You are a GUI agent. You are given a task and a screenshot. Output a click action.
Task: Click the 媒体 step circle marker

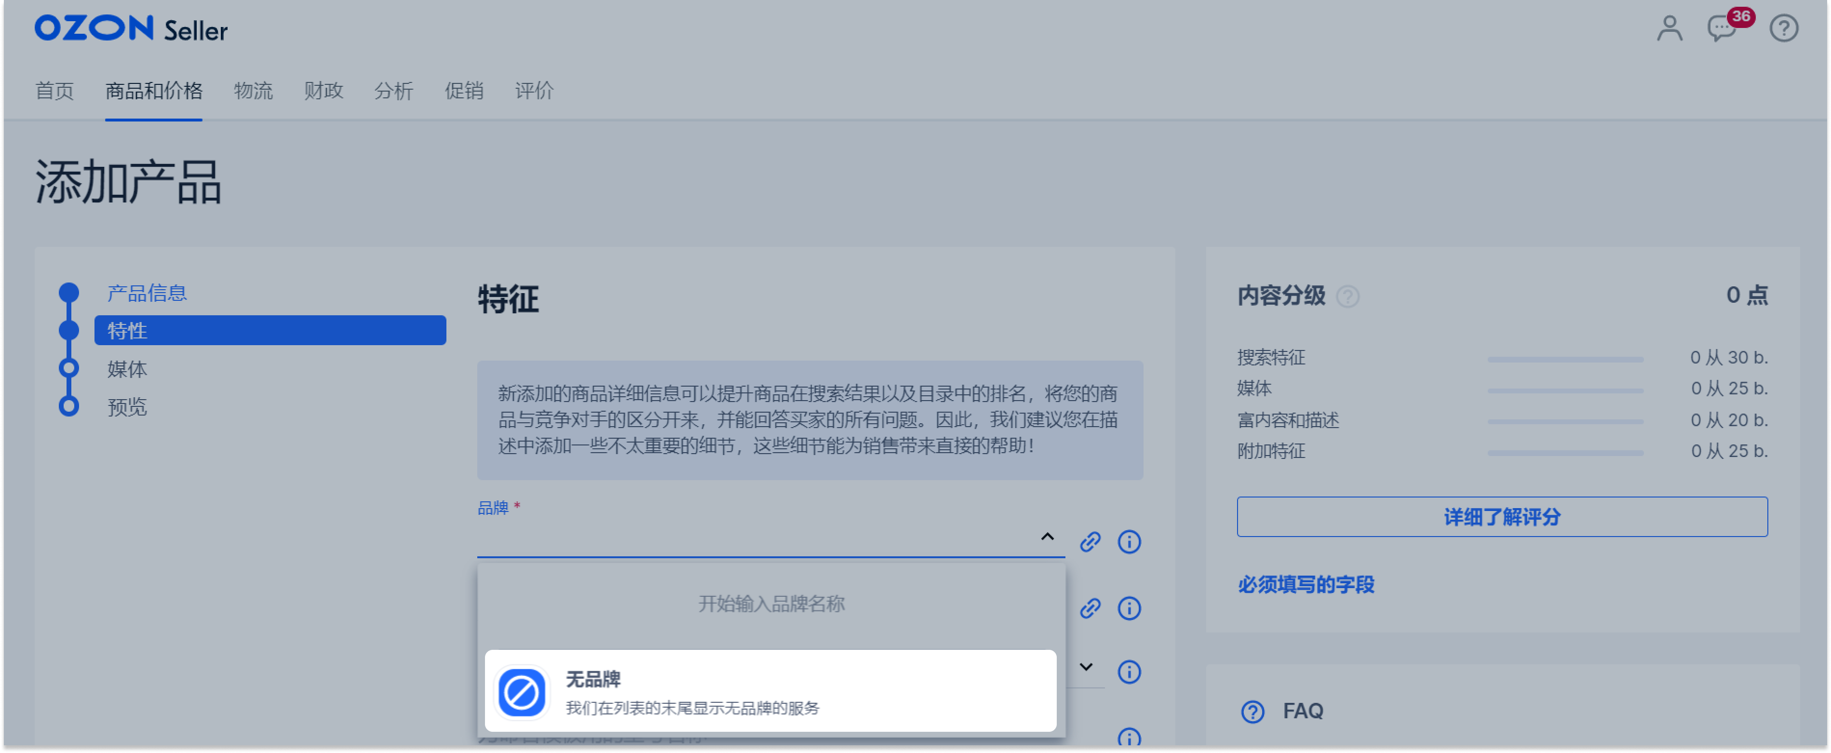point(68,368)
